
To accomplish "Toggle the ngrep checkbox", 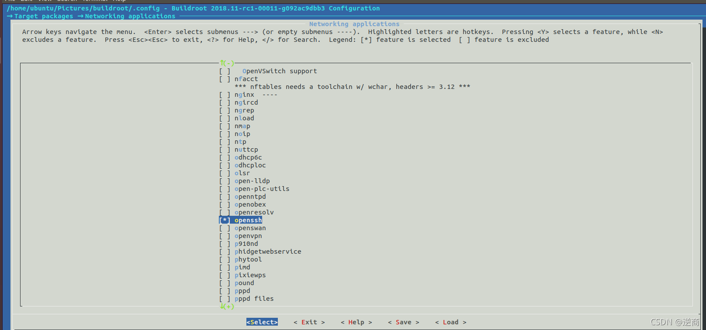I will (x=225, y=110).
